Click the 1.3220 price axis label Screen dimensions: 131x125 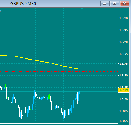coord(123,42)
